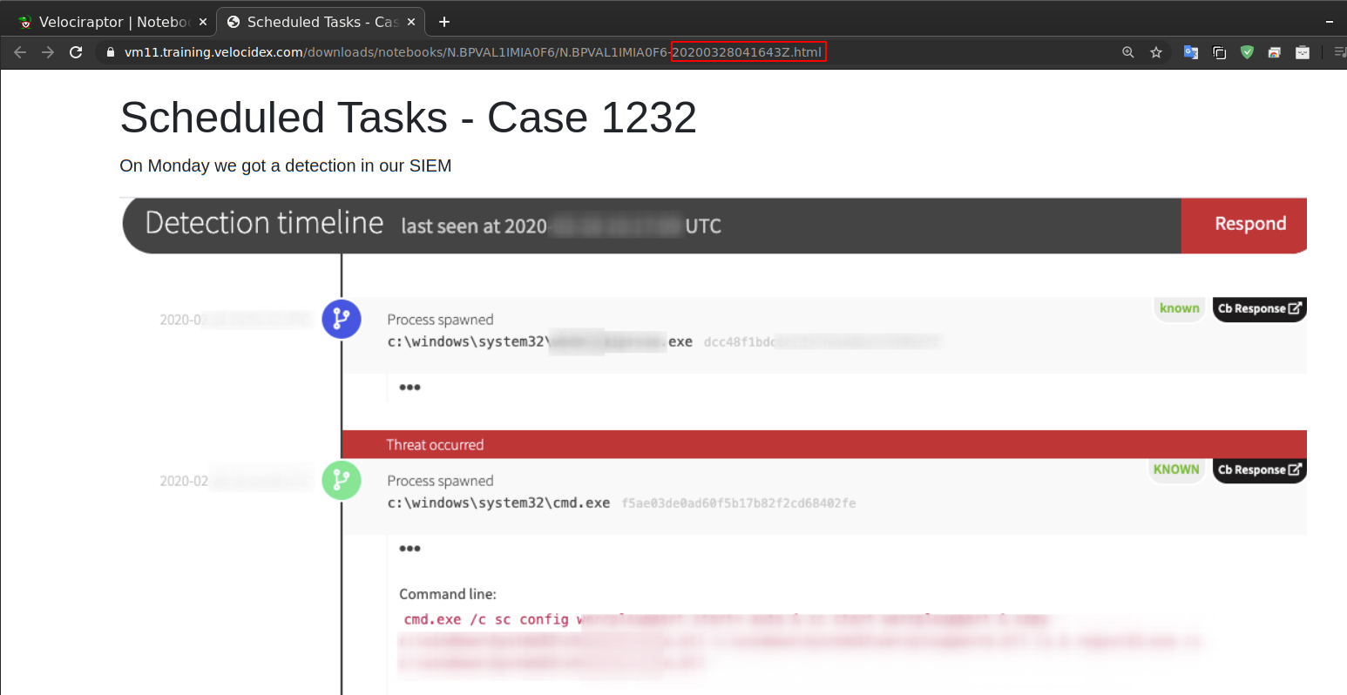Screen dimensions: 1347x695
Task: Reload the current page
Action: (x=76, y=52)
